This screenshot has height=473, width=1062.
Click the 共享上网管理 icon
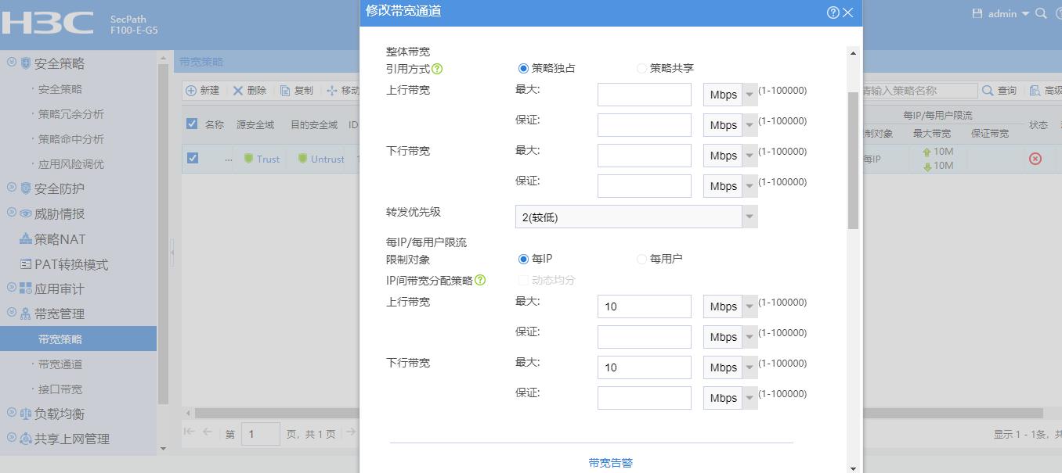26,439
